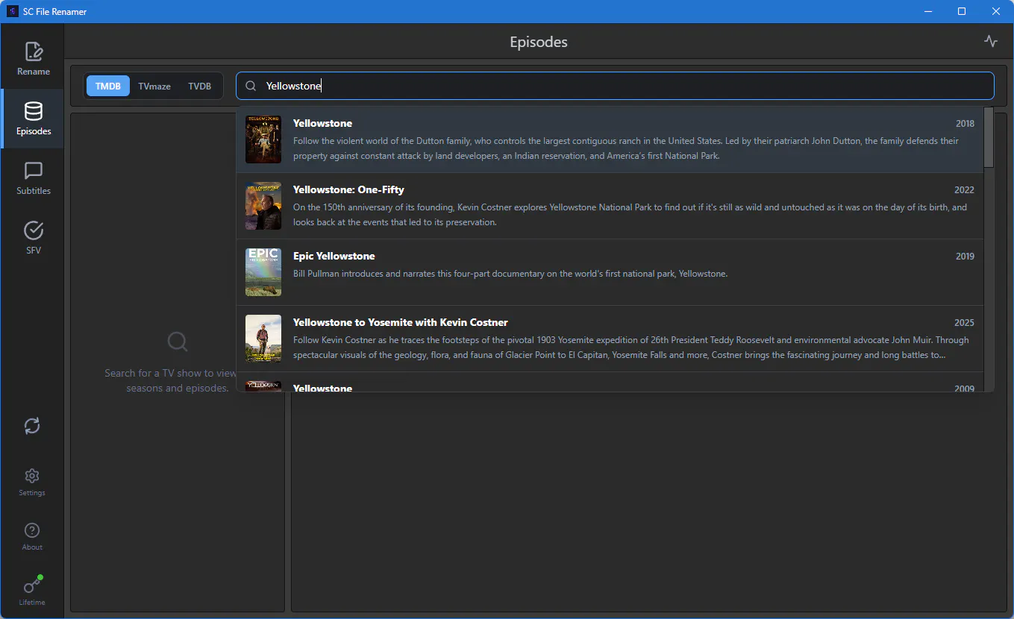Open the activity pulse icon in header
The image size is (1014, 619).
(x=991, y=42)
